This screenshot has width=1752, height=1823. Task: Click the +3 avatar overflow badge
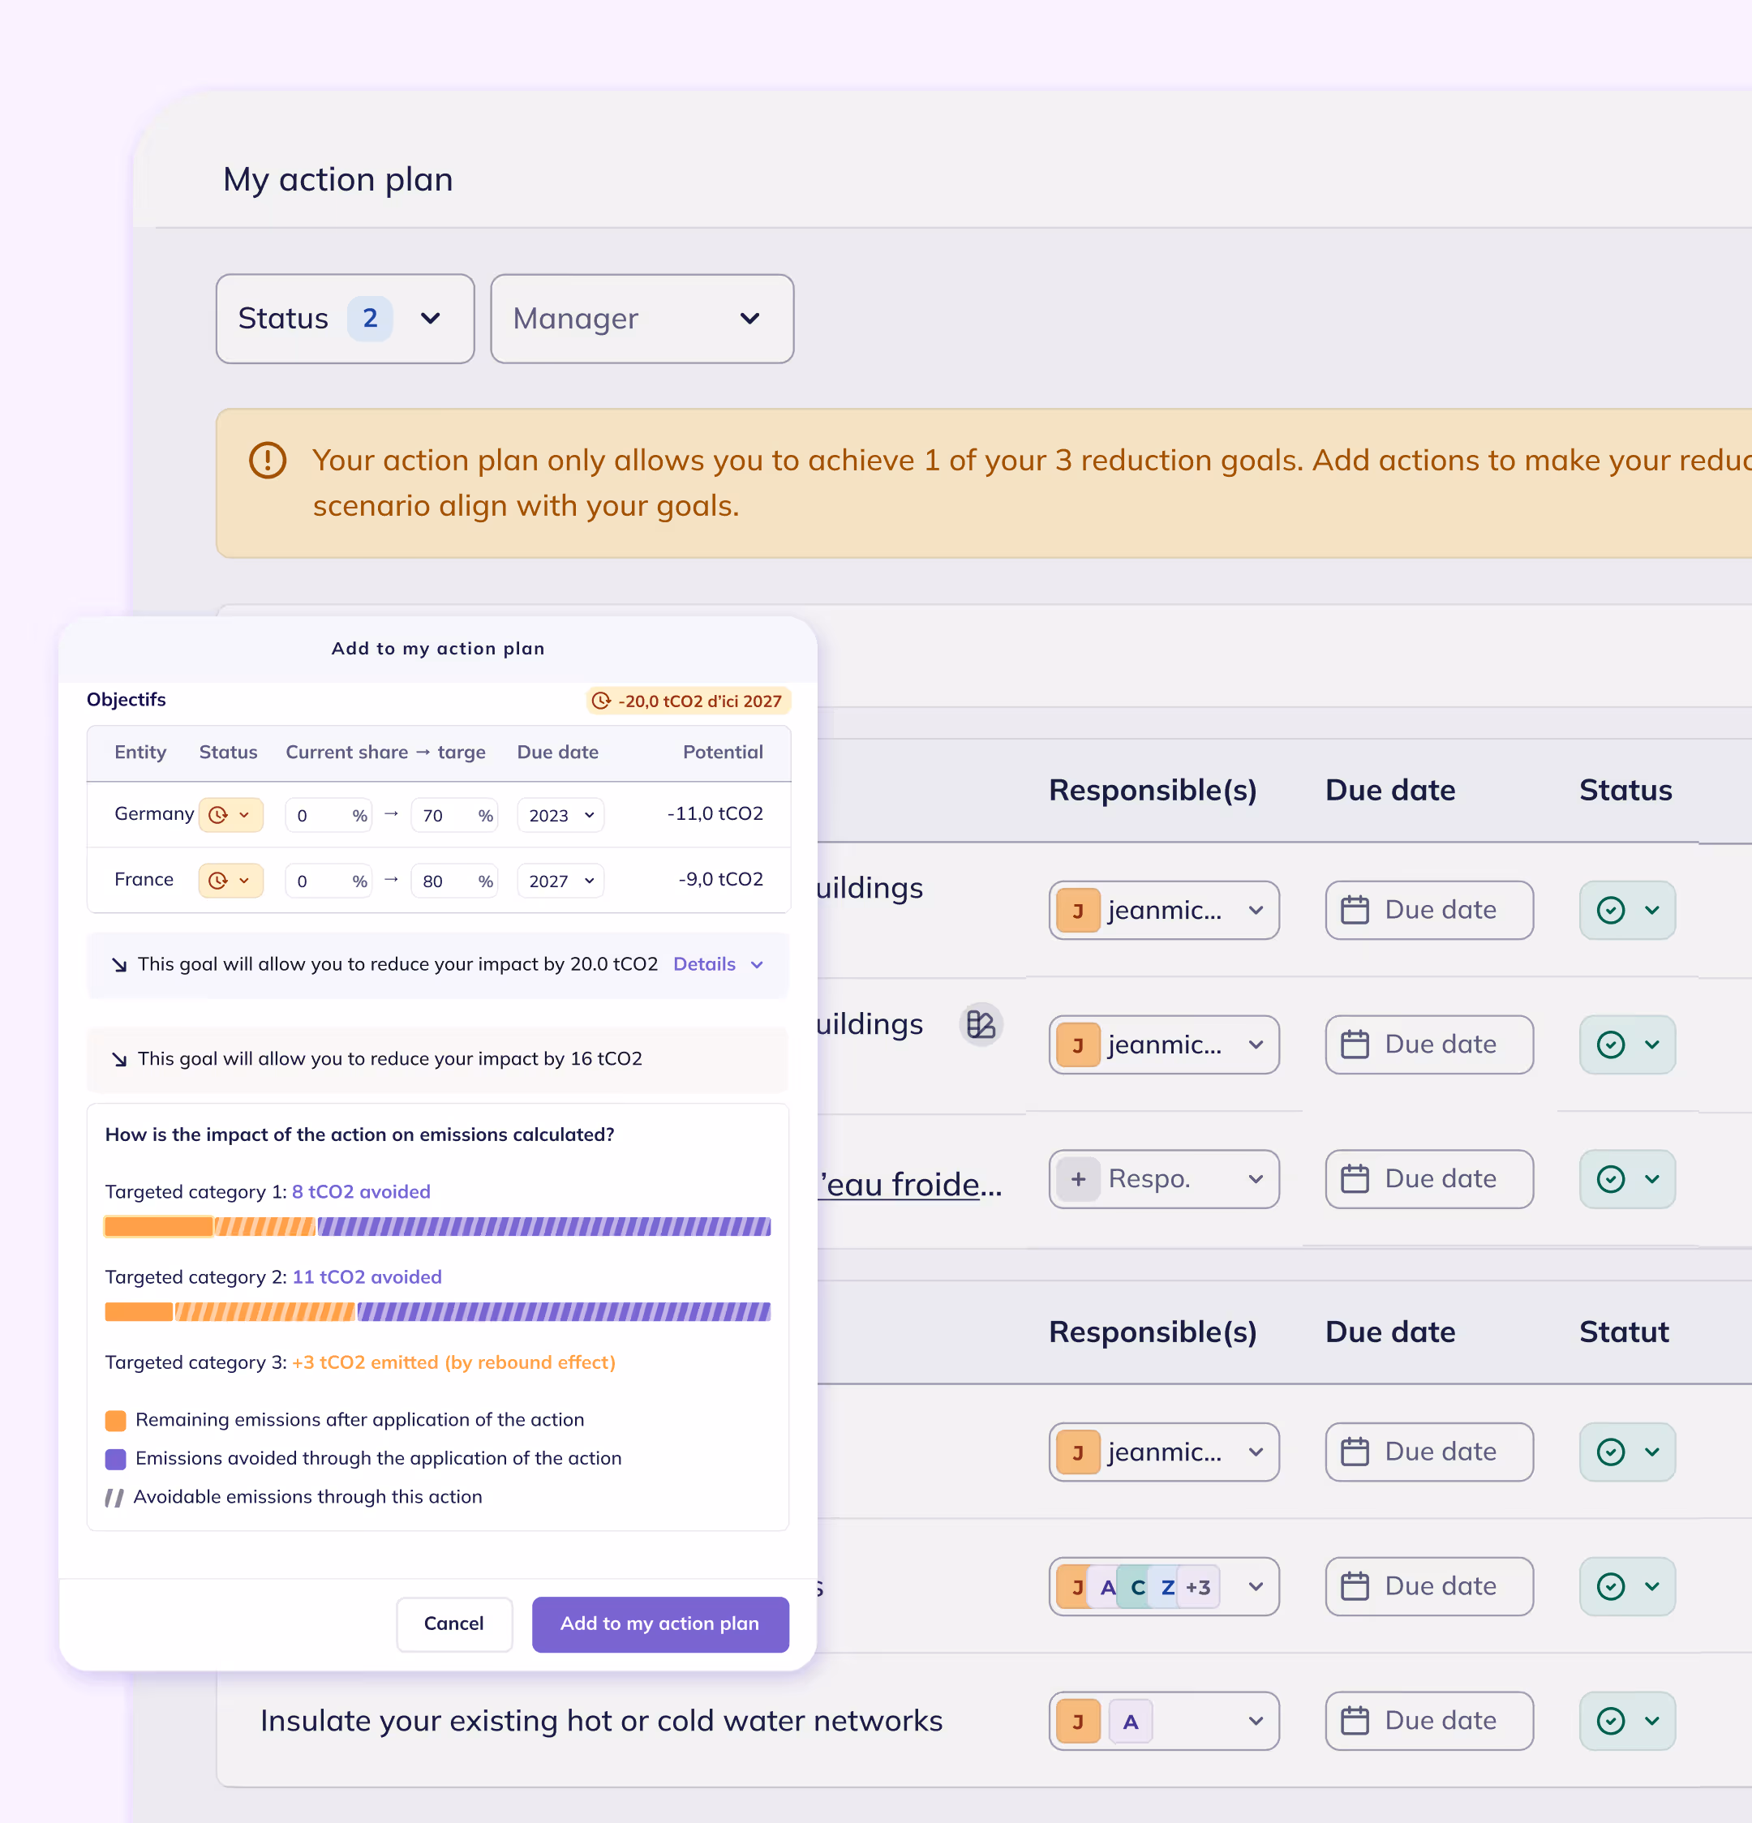pos(1198,1587)
